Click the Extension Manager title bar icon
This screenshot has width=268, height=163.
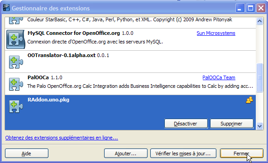(6, 8)
